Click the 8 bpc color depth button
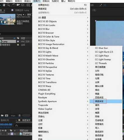Screen dimensions: 124x140 [x=13, y=116]
